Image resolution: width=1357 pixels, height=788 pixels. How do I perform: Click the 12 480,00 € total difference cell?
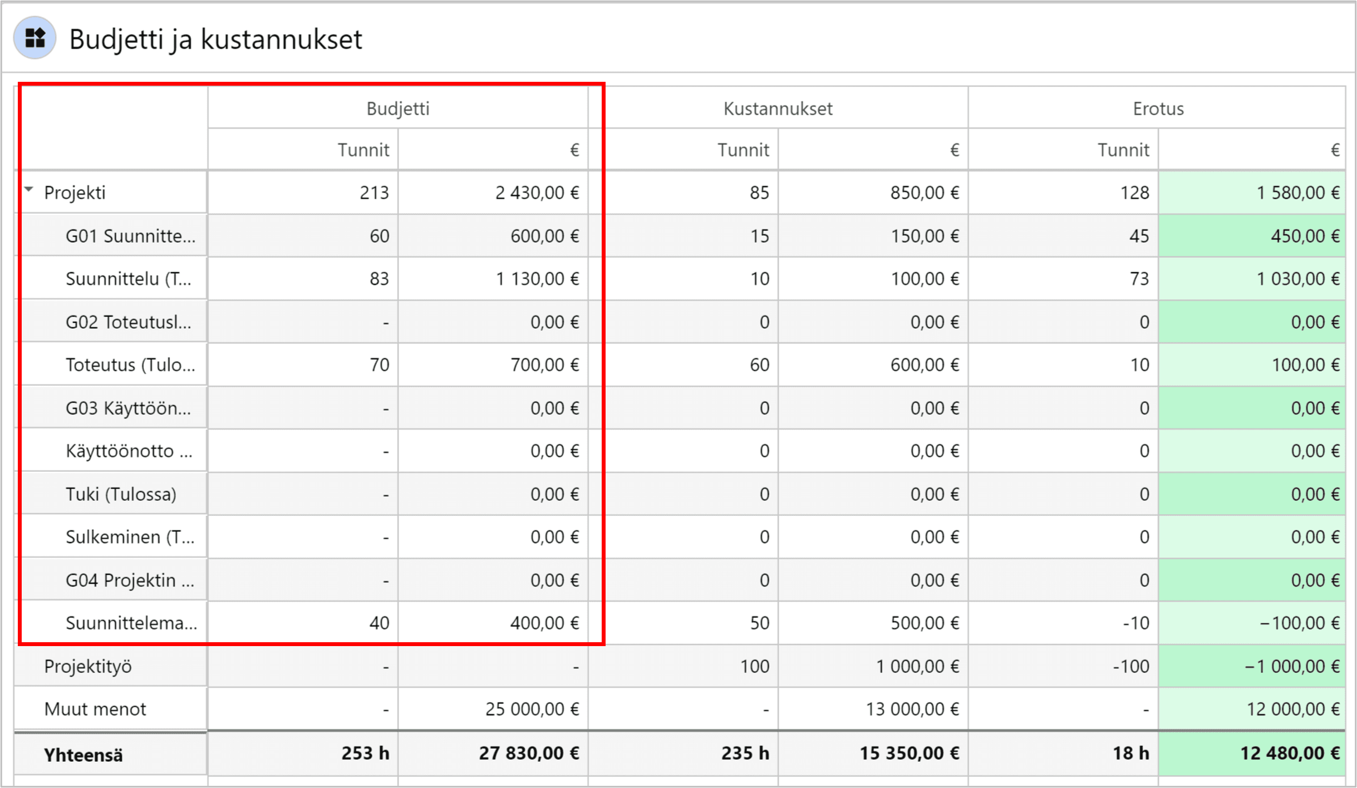pyautogui.click(x=1289, y=753)
